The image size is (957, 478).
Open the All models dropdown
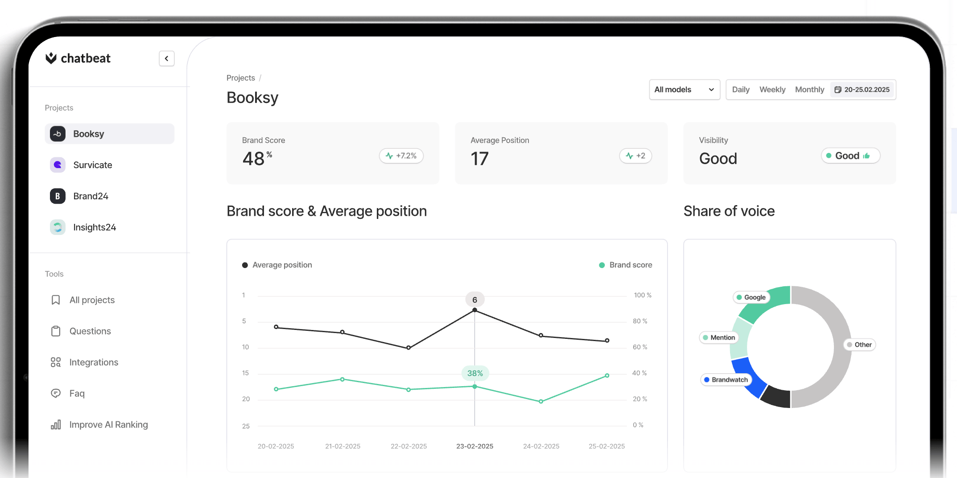[x=685, y=90]
